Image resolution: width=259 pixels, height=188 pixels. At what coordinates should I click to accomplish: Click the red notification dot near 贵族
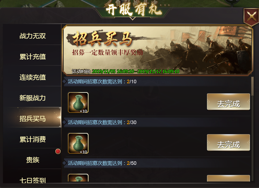pyautogui.click(x=58, y=151)
